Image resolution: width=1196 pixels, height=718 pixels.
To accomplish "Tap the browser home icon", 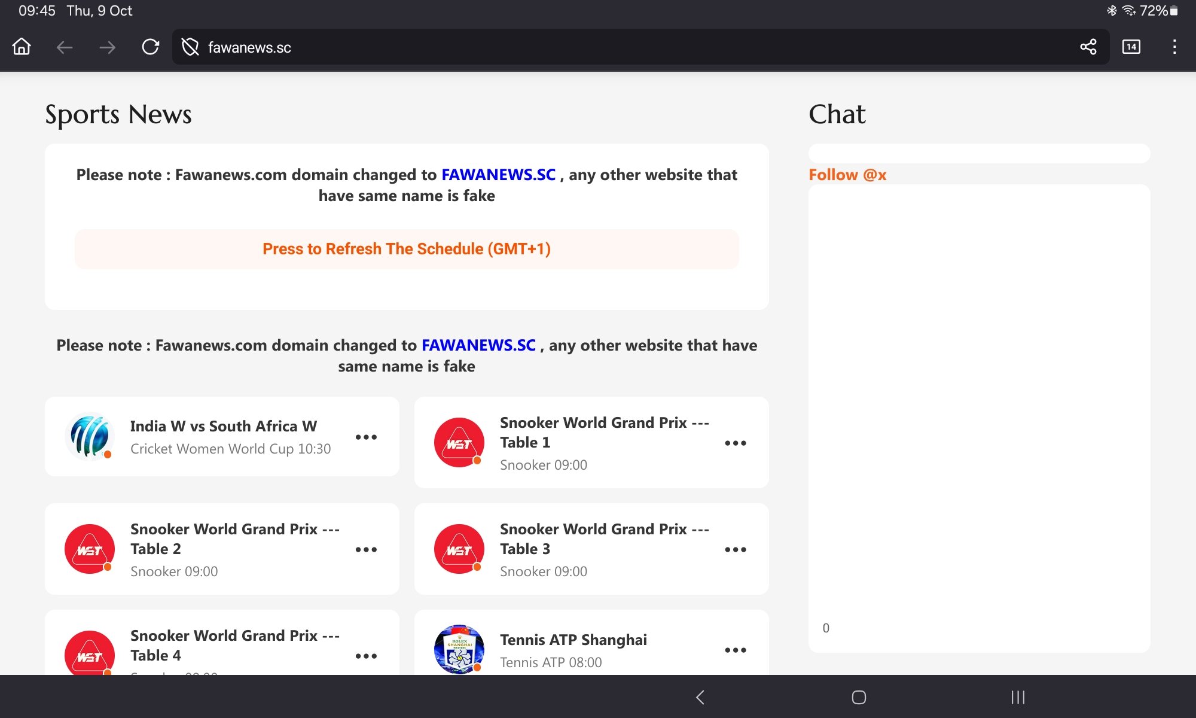I will click(x=22, y=47).
